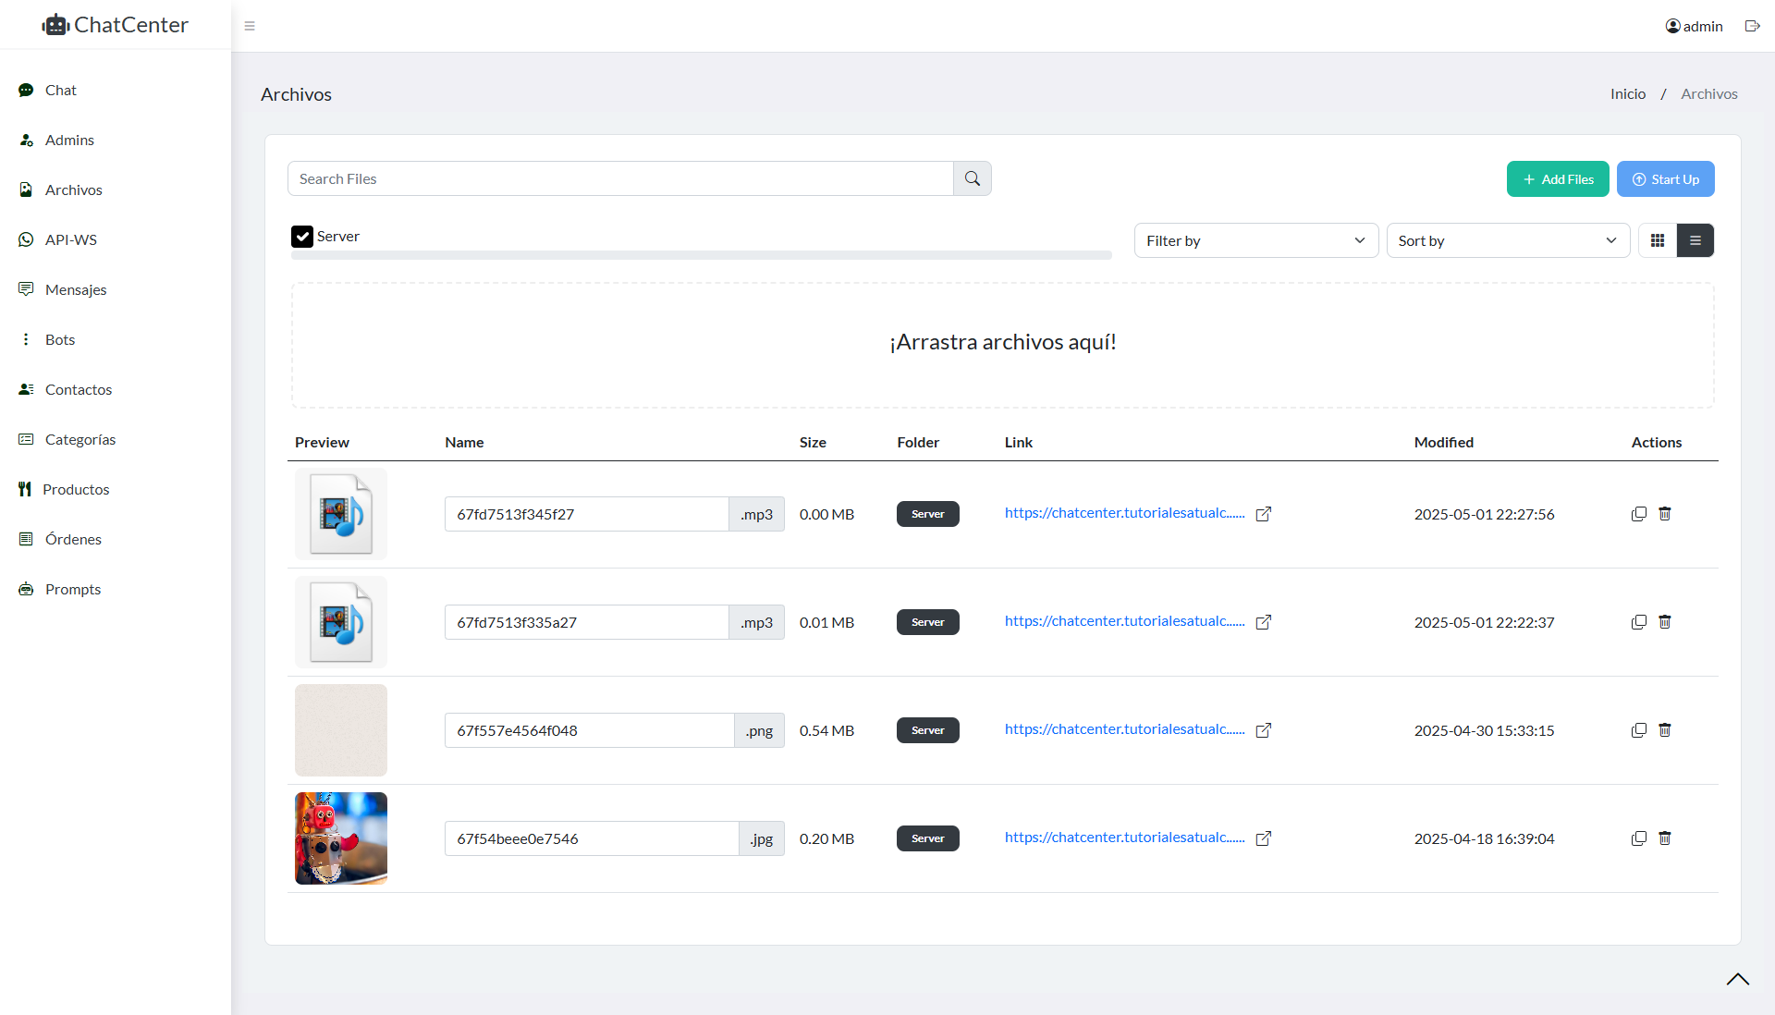
Task: Copy link of 67f557e4564f048 png file
Action: 1639,729
